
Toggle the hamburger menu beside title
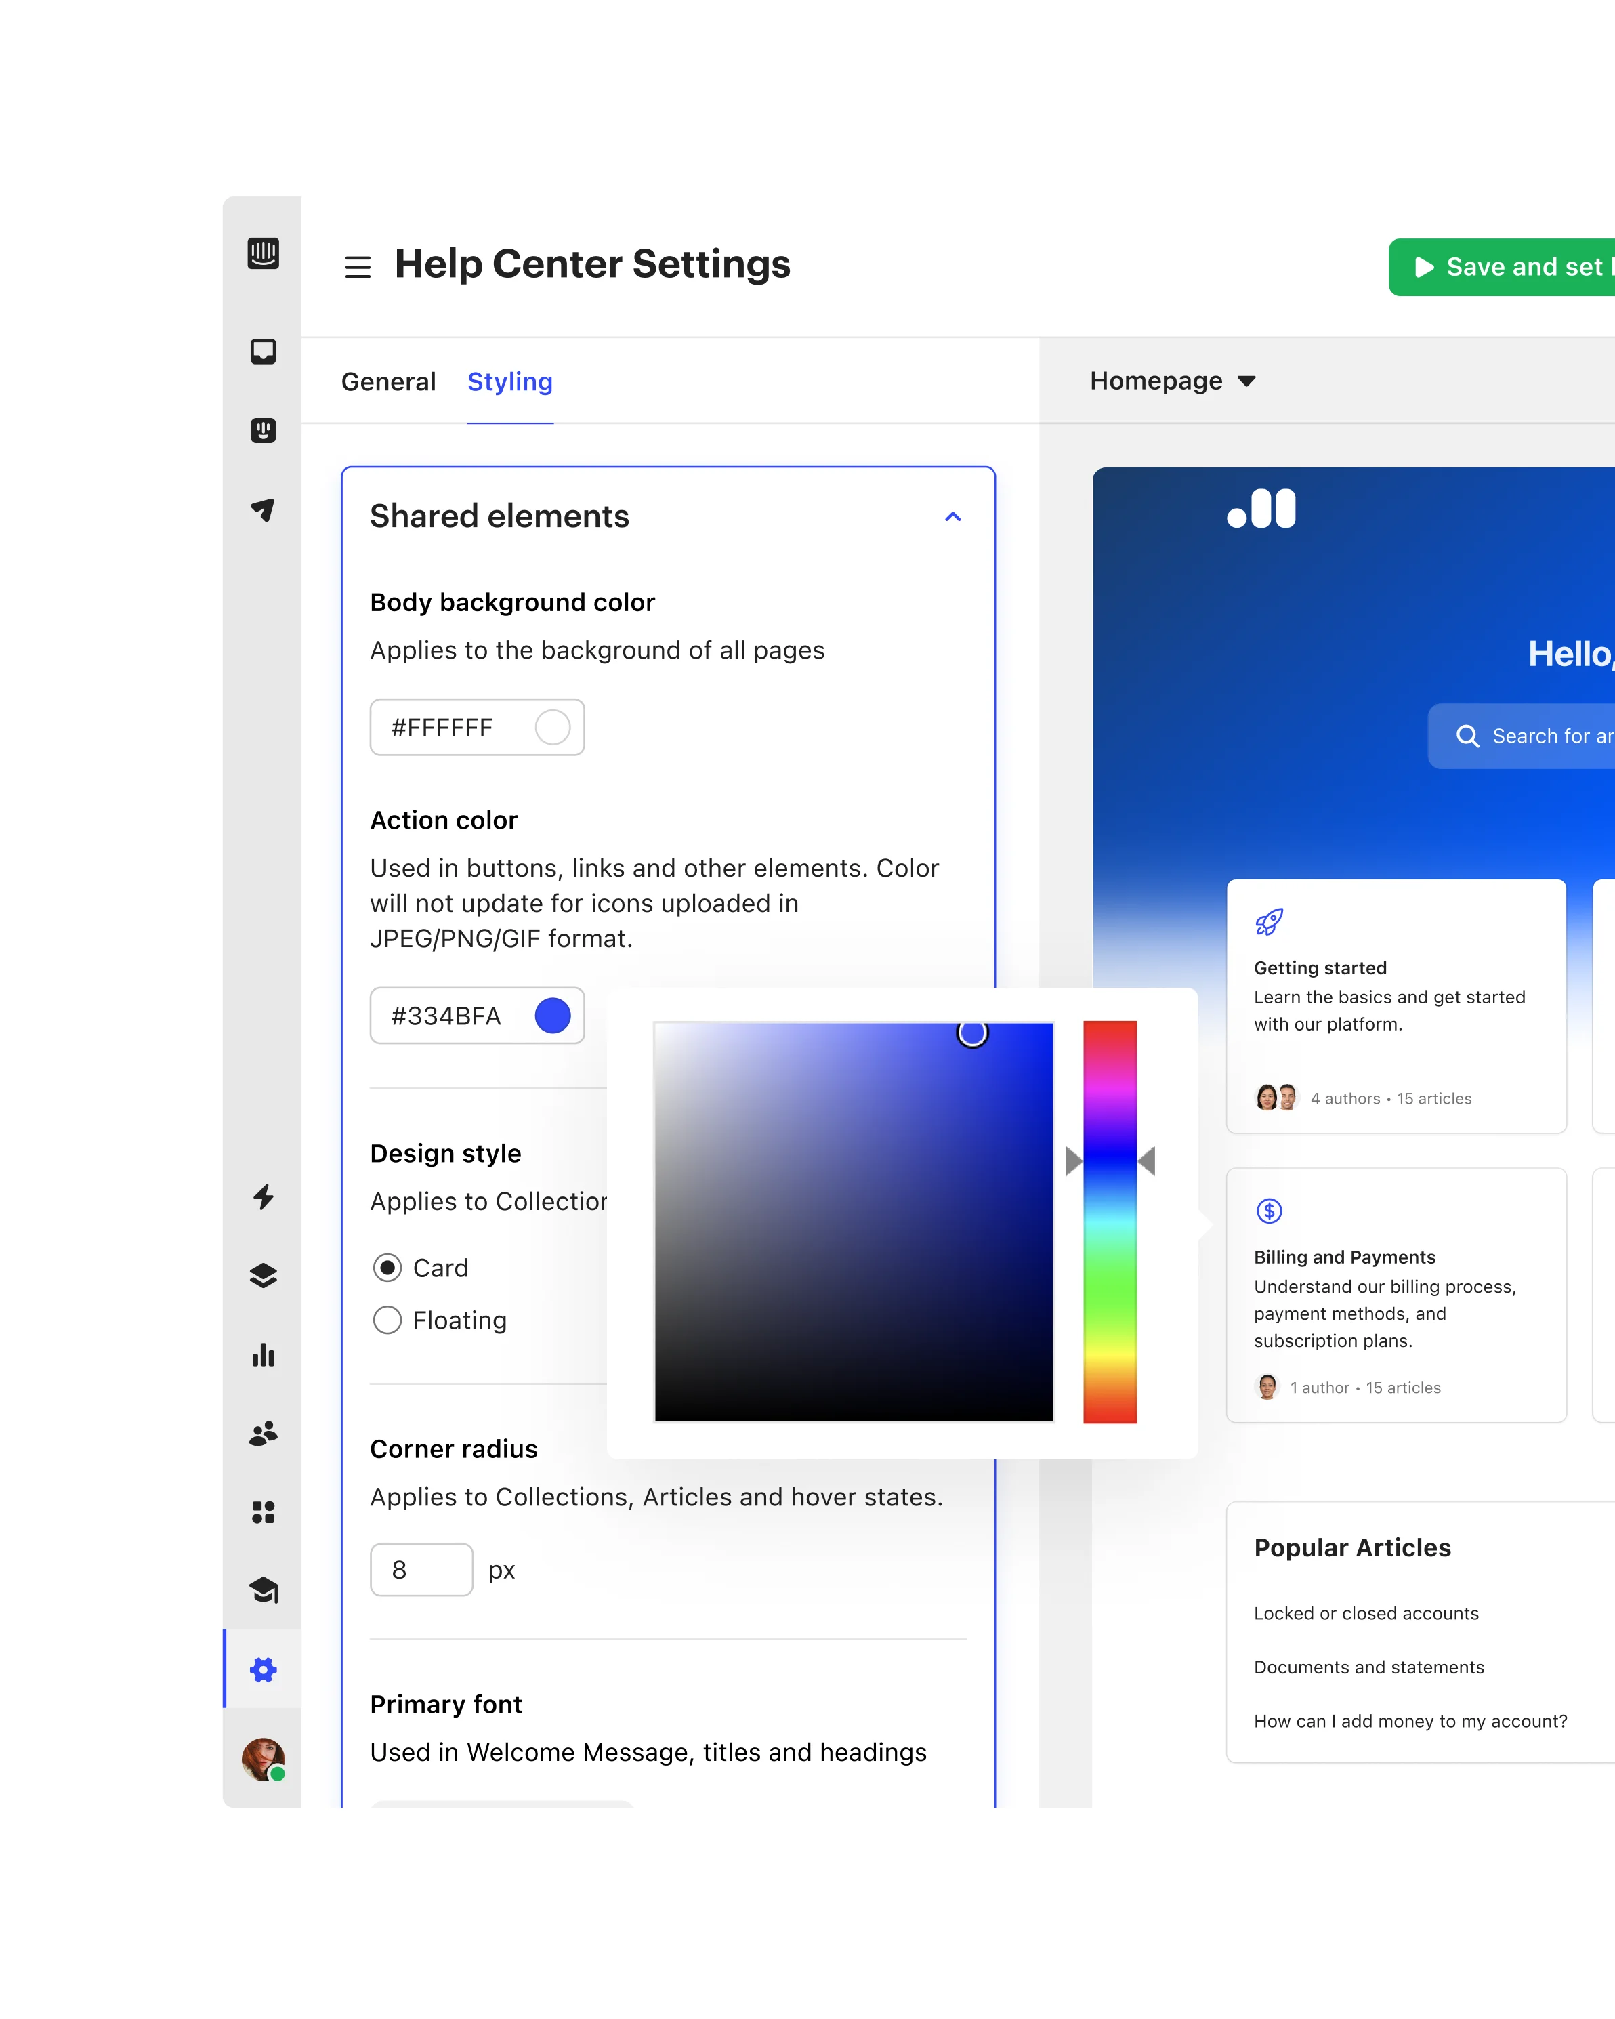358,267
